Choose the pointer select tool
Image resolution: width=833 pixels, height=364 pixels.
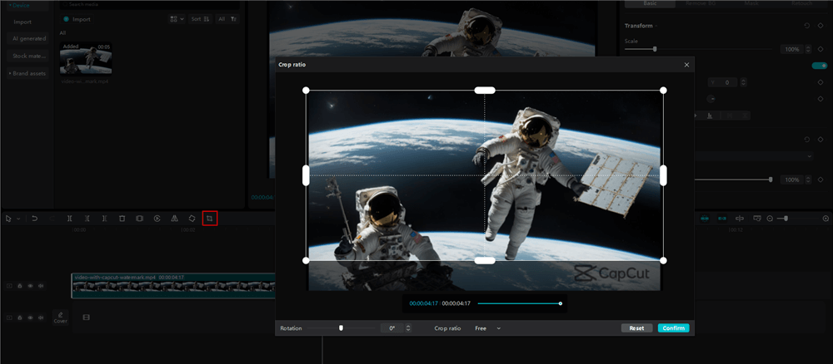(8, 219)
